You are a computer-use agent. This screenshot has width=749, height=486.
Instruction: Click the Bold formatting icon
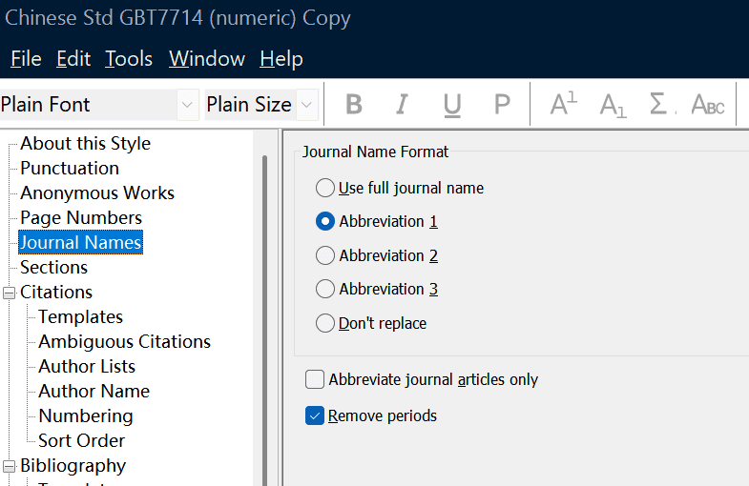point(354,105)
